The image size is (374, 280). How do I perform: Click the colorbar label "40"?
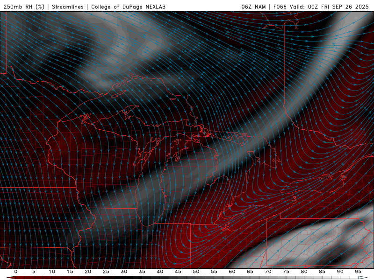click(160, 272)
